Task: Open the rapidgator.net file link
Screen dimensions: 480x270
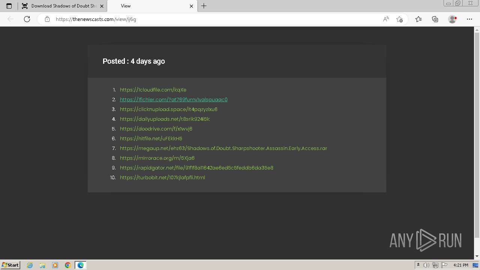Action: click(196, 168)
